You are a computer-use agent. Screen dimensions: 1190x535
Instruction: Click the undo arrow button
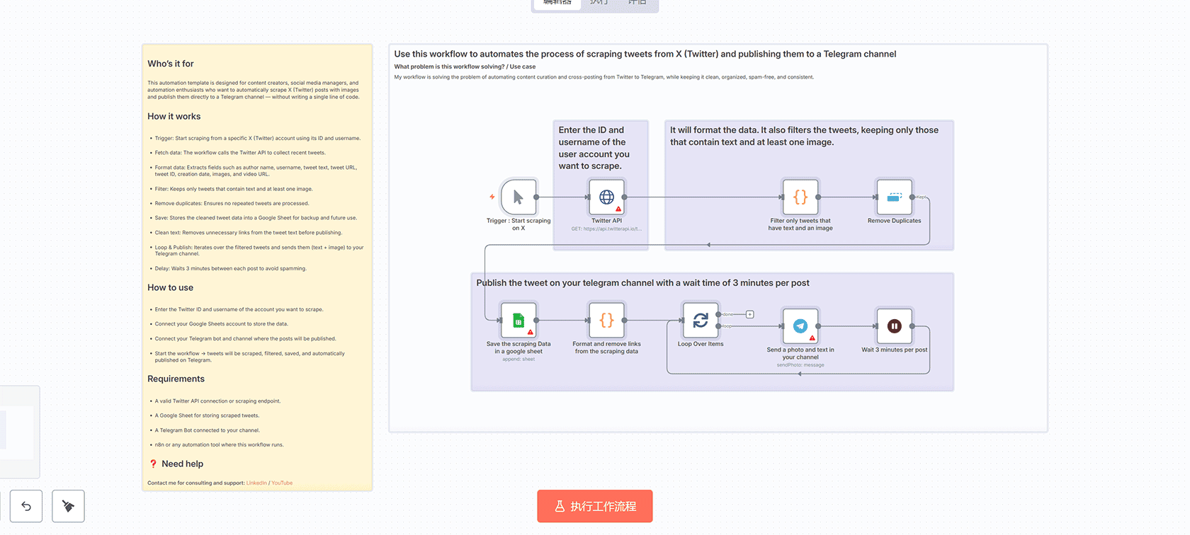click(26, 506)
